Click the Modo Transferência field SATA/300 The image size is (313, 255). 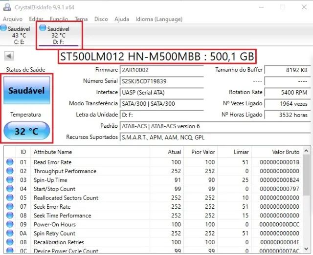[x=162, y=104]
